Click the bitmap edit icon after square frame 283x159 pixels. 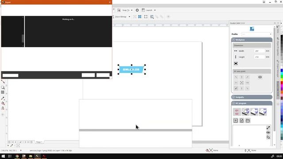[152, 17]
